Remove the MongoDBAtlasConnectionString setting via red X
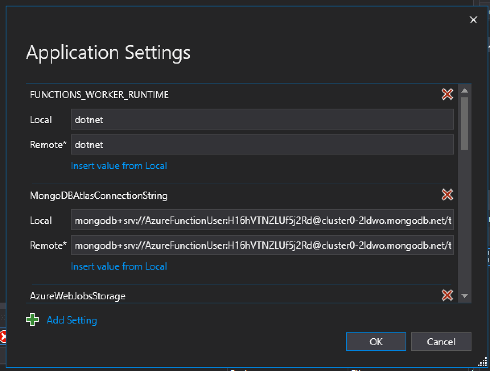490x371 pixels. tap(447, 195)
